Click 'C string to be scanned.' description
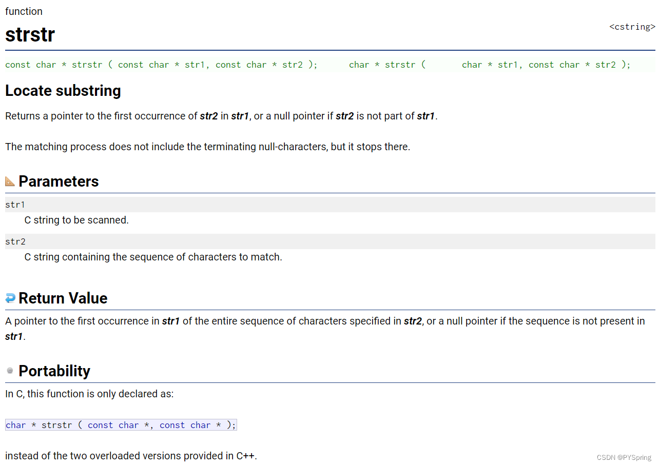This screenshot has height=466, width=659. 76,220
